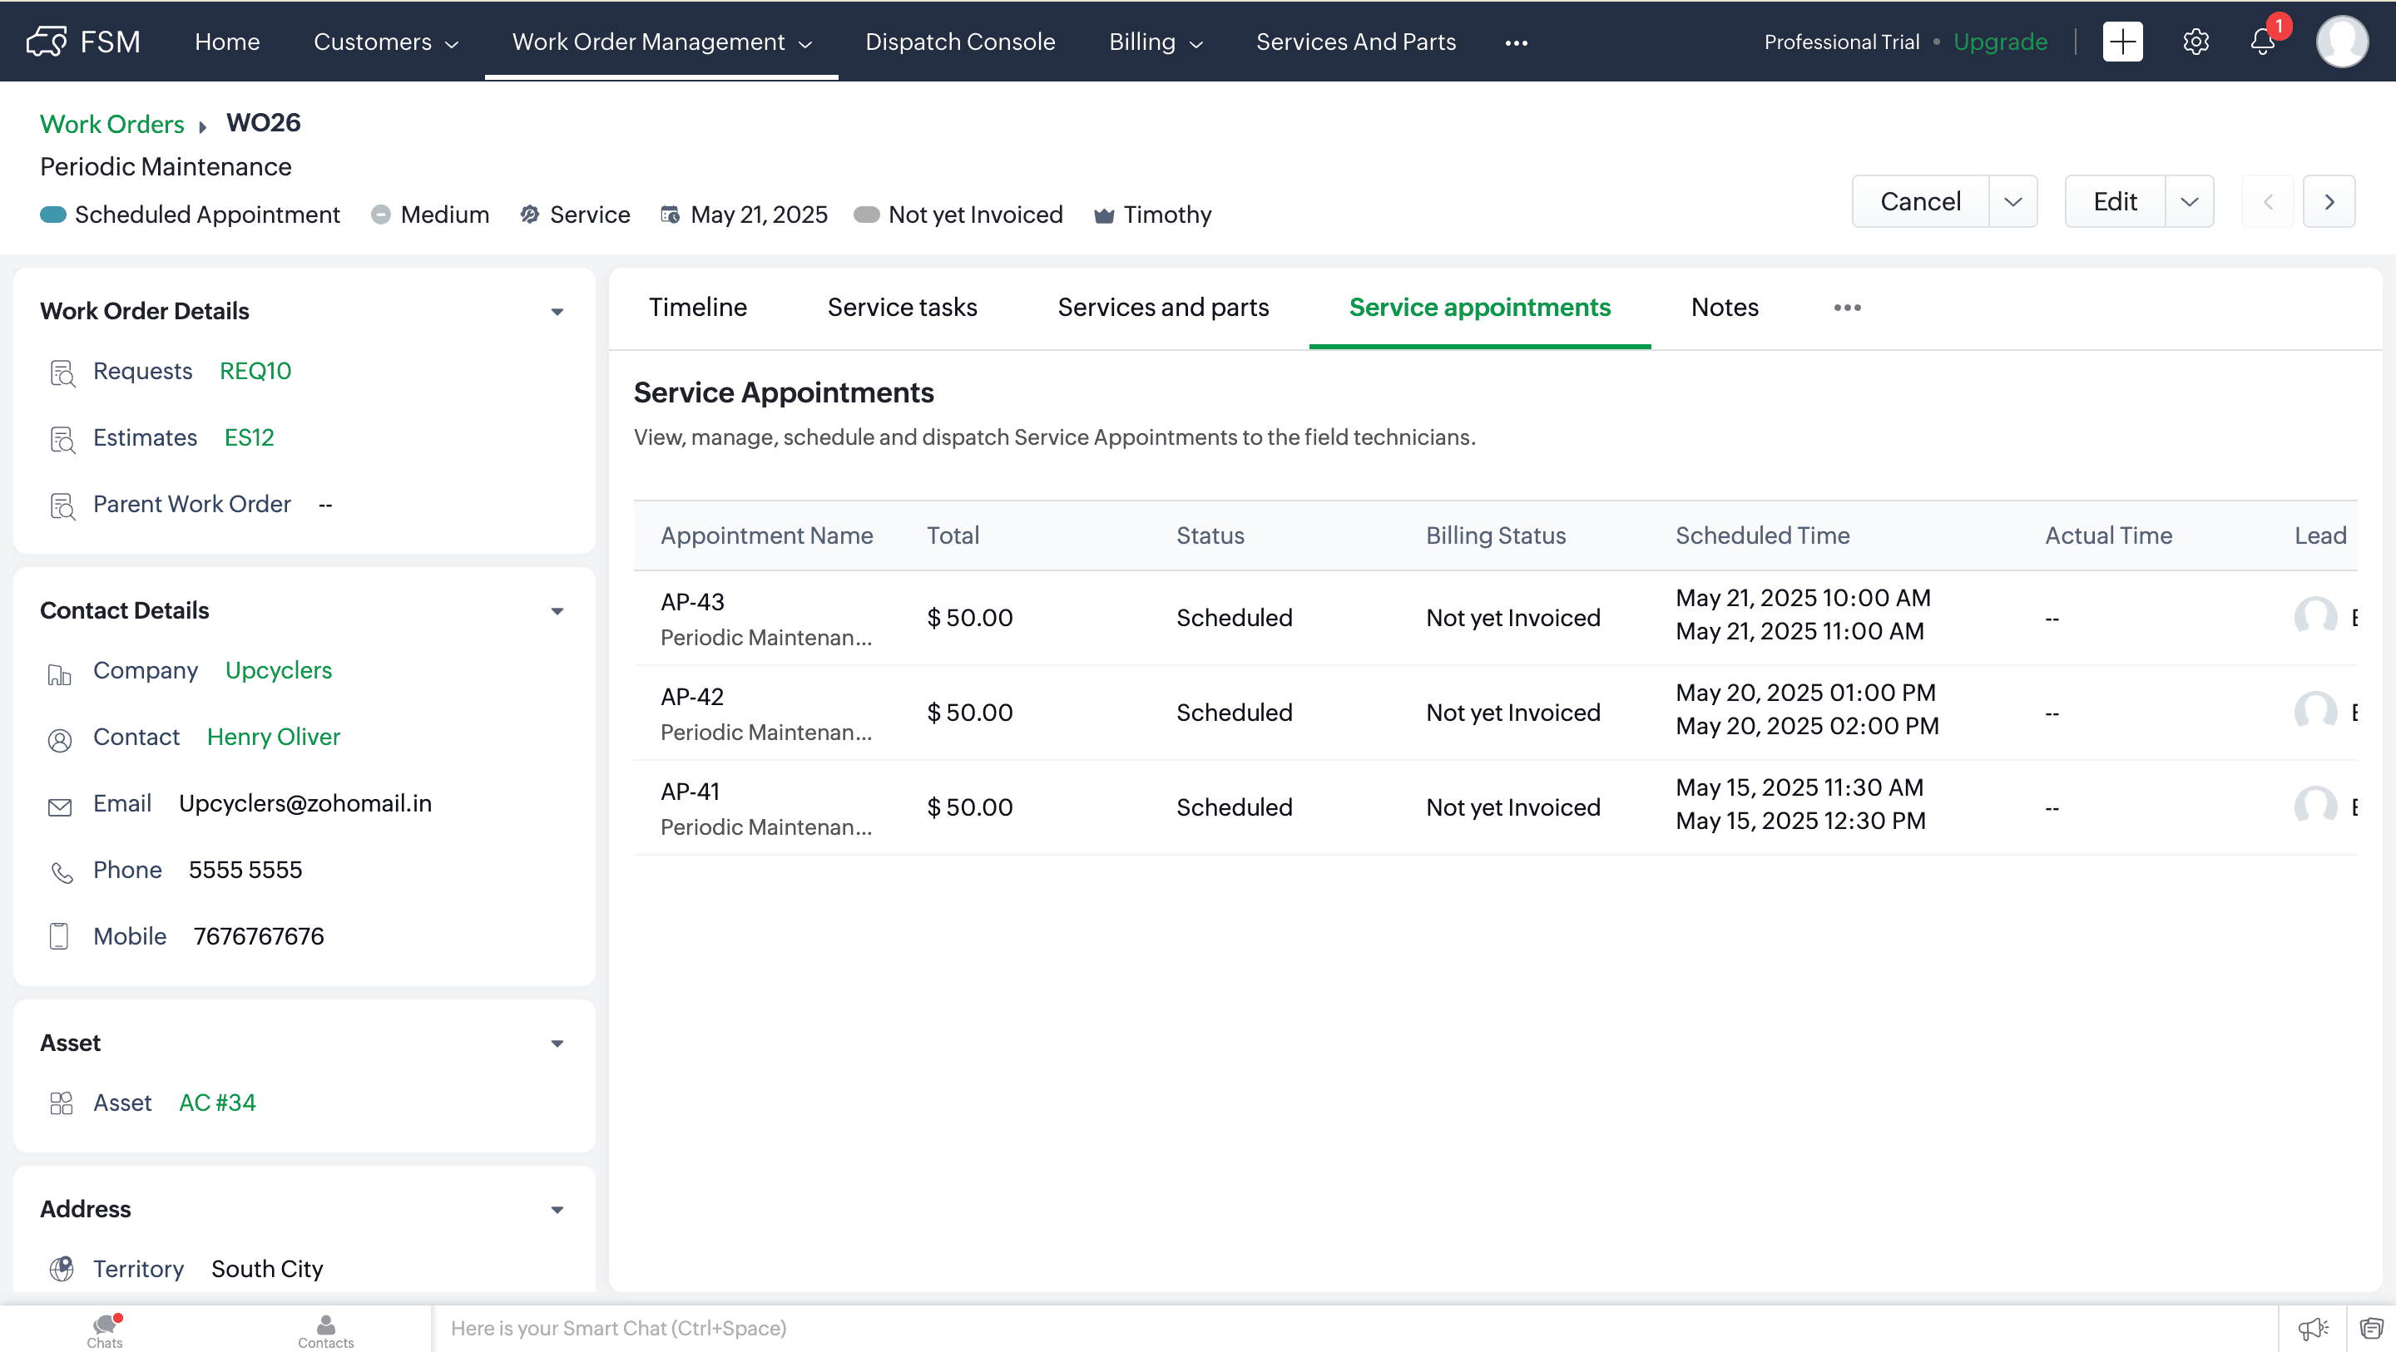Click the FSM logo icon
The image size is (2396, 1352).
coord(47,42)
